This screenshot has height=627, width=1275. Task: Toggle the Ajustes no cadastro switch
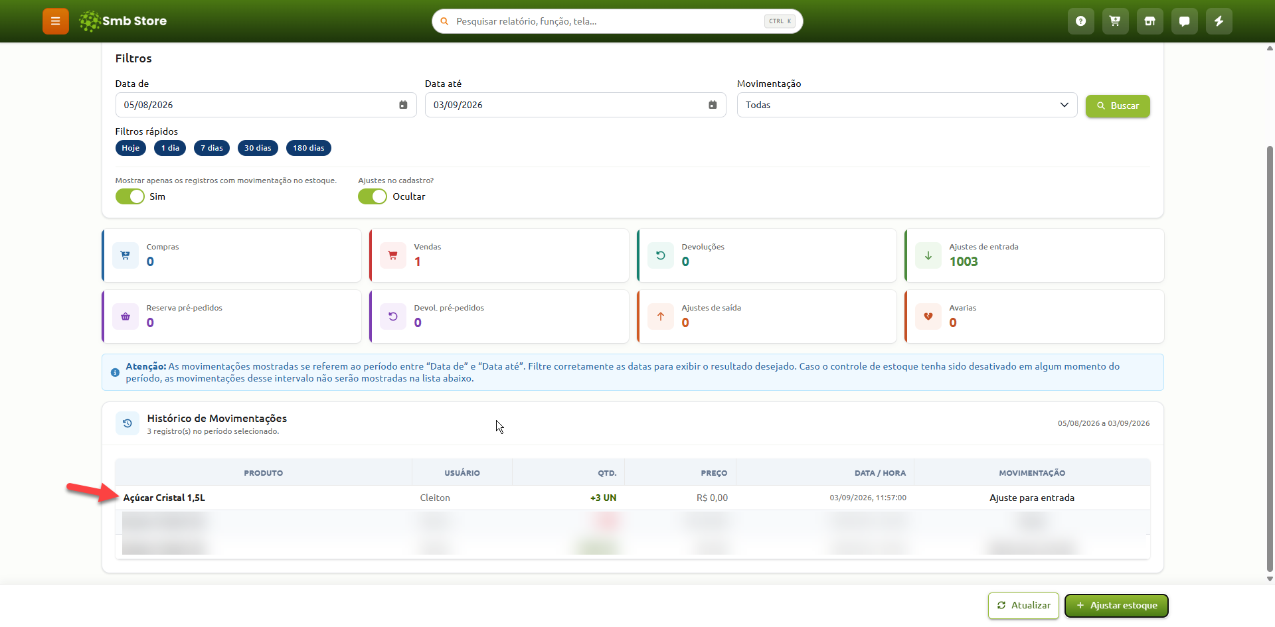pyautogui.click(x=373, y=196)
